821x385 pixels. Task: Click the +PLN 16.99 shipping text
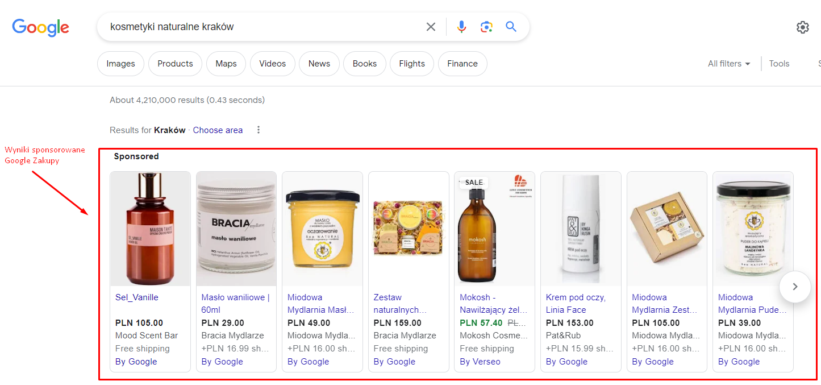tap(235, 349)
